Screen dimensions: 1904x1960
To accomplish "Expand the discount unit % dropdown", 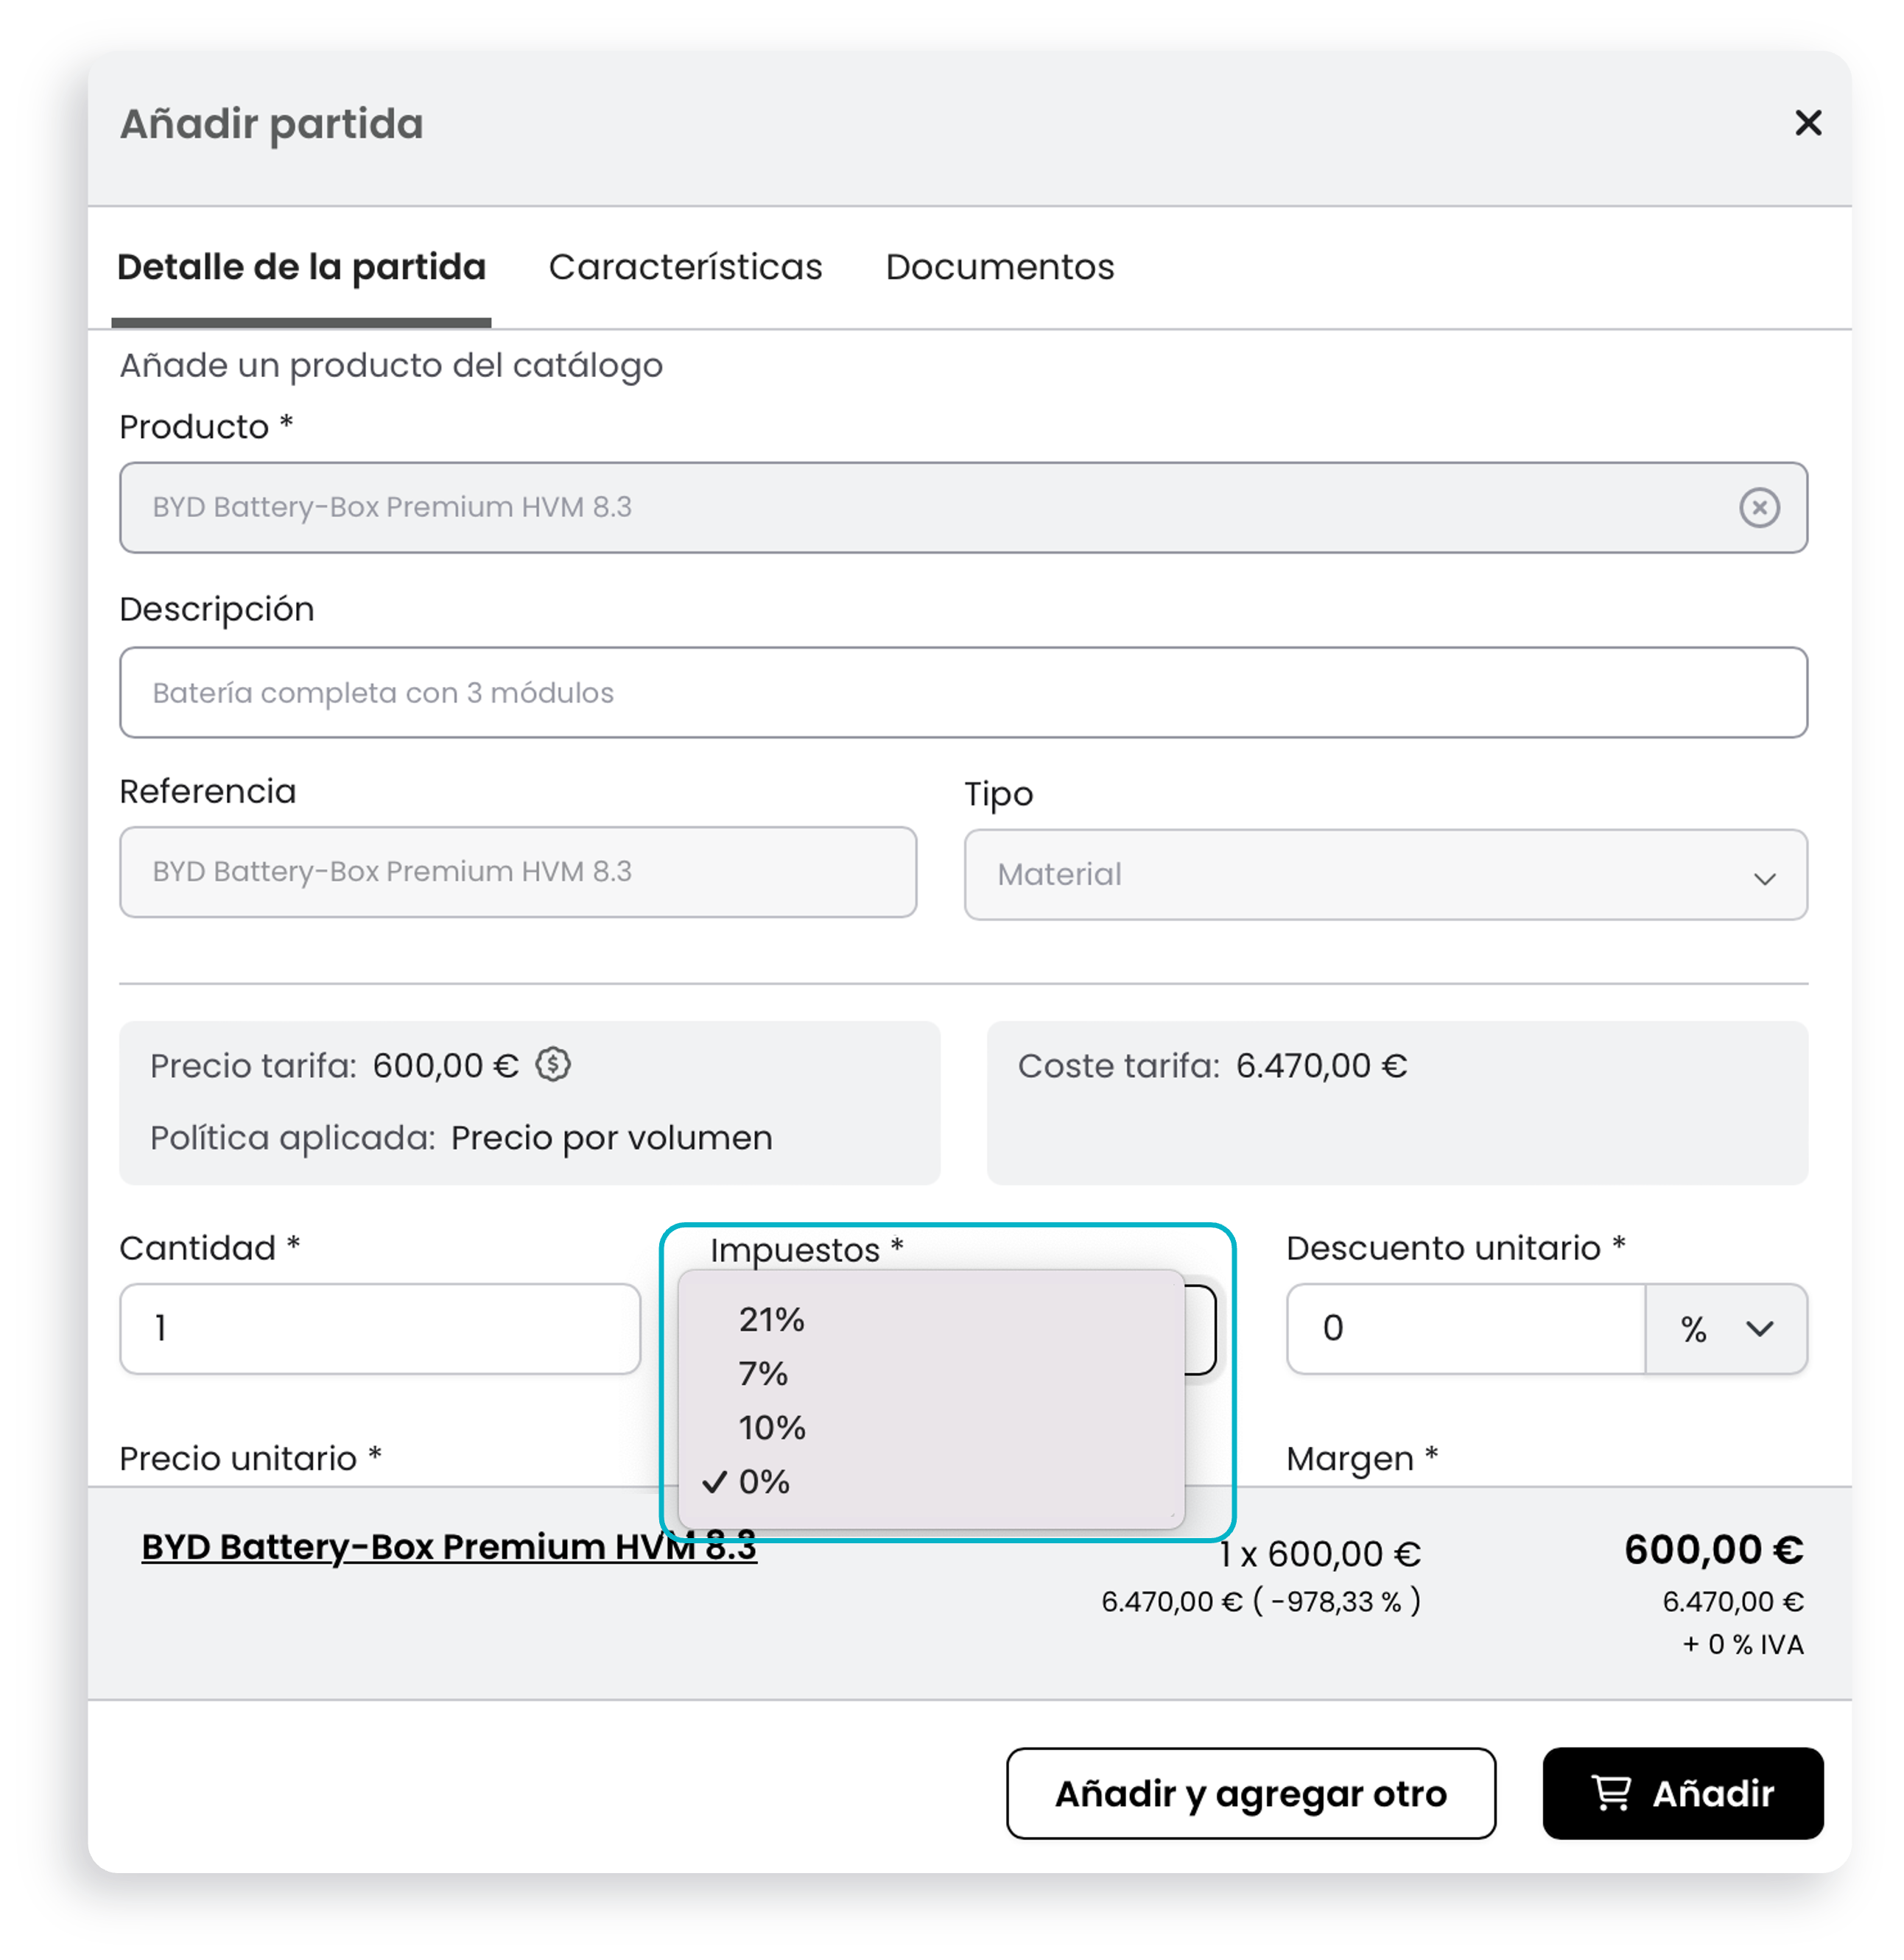I will (1726, 1328).
